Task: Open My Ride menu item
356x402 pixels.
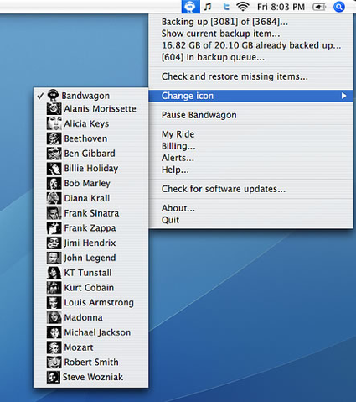Action: (178, 134)
